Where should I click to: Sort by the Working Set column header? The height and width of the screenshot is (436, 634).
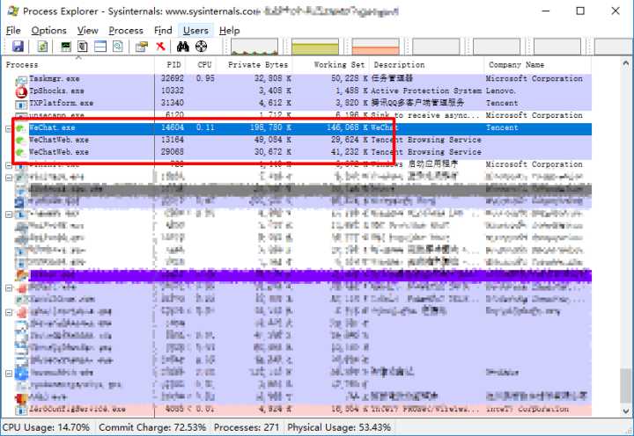[332, 65]
